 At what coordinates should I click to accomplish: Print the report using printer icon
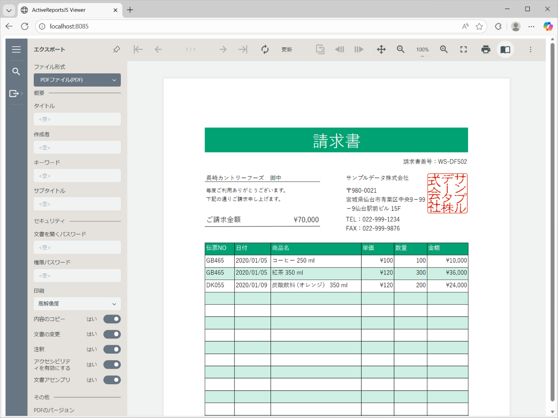pos(485,50)
